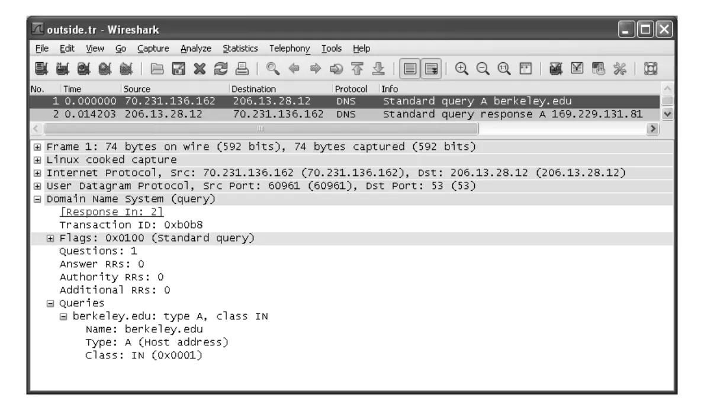Screen dimensions: 704x404
Task: Click the List capture interfaces toolbar icon
Action: click(x=41, y=69)
